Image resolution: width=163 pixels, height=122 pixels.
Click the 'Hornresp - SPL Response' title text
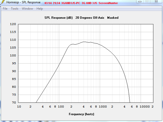[23, 2]
